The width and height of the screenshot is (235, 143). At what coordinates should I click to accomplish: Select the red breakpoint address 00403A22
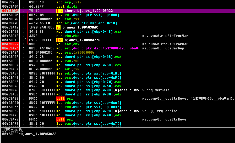10,44
